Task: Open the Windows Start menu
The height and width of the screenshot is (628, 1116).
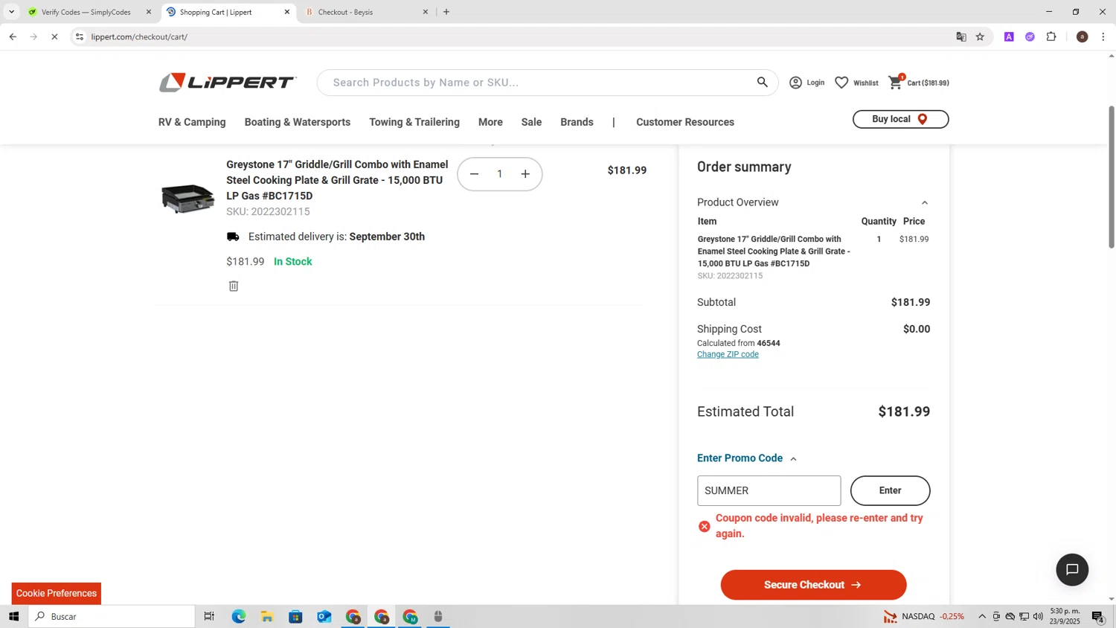Action: pos(13,616)
